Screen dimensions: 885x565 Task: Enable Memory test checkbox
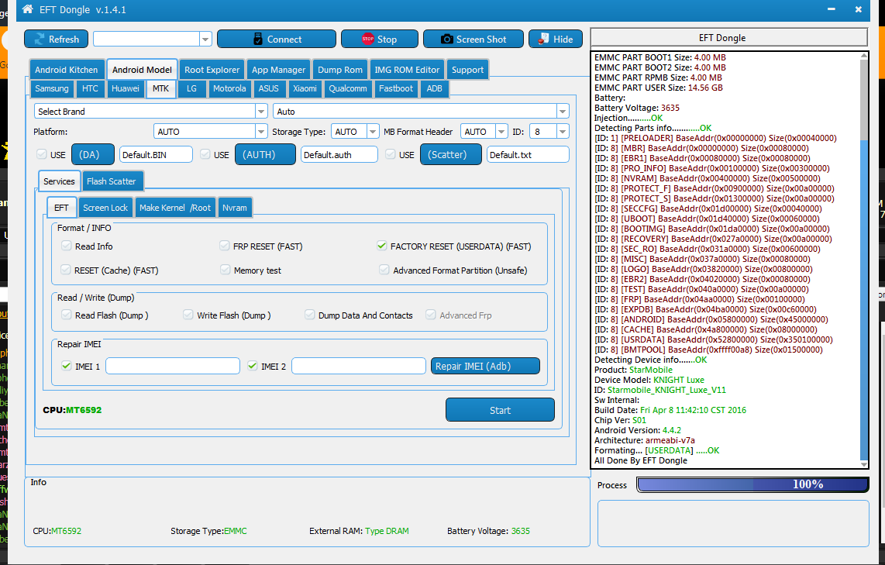[226, 269]
